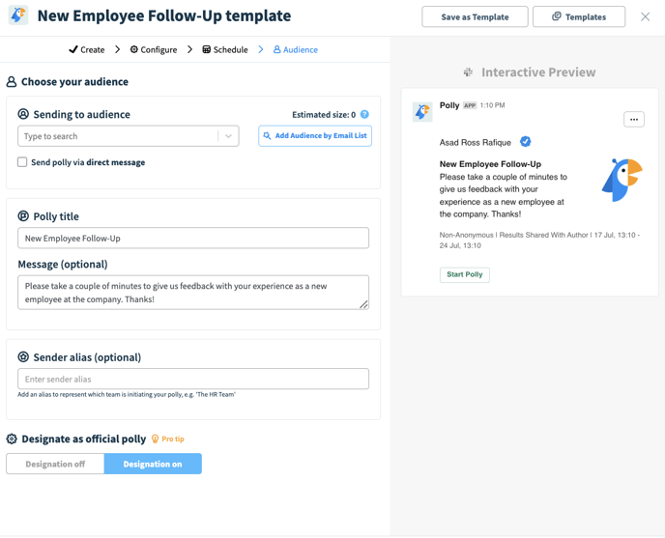The height and width of the screenshot is (538, 665).
Task: Click Start Polly in the preview
Action: pos(464,274)
